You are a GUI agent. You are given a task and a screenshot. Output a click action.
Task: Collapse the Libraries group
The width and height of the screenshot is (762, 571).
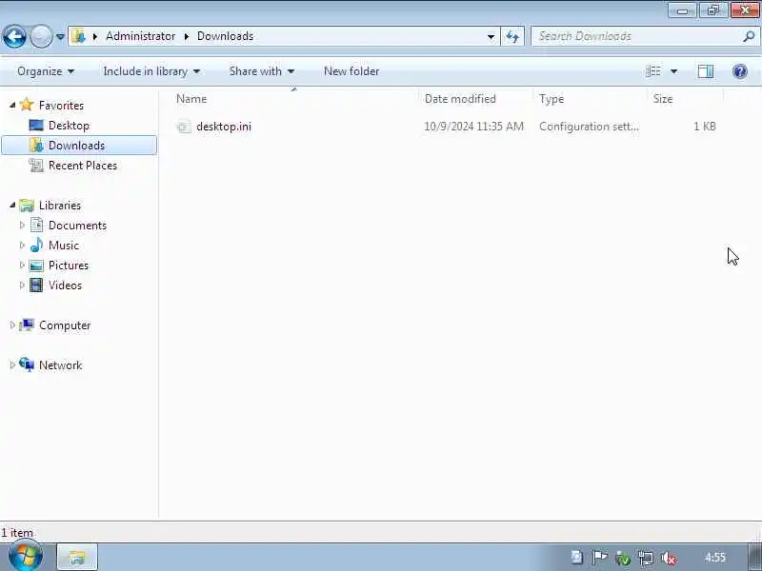click(12, 205)
